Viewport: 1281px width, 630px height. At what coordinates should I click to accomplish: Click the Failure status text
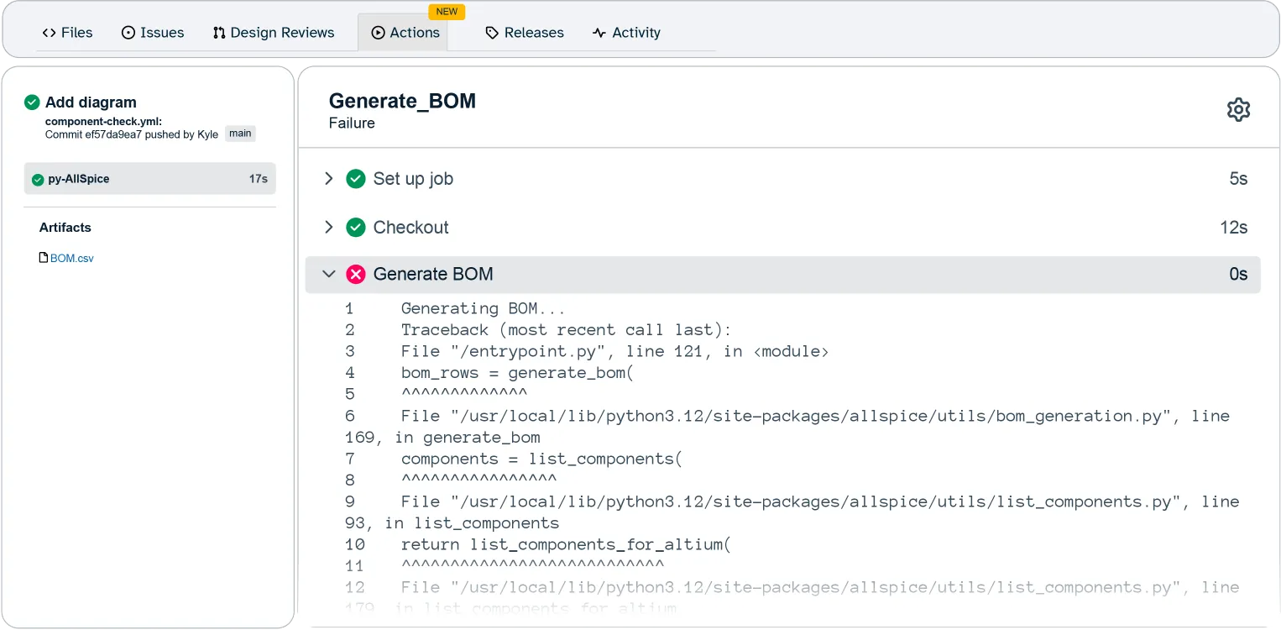coord(352,123)
